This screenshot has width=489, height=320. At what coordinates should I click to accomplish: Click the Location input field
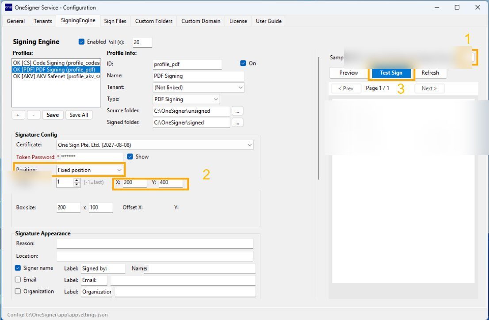tap(155, 256)
